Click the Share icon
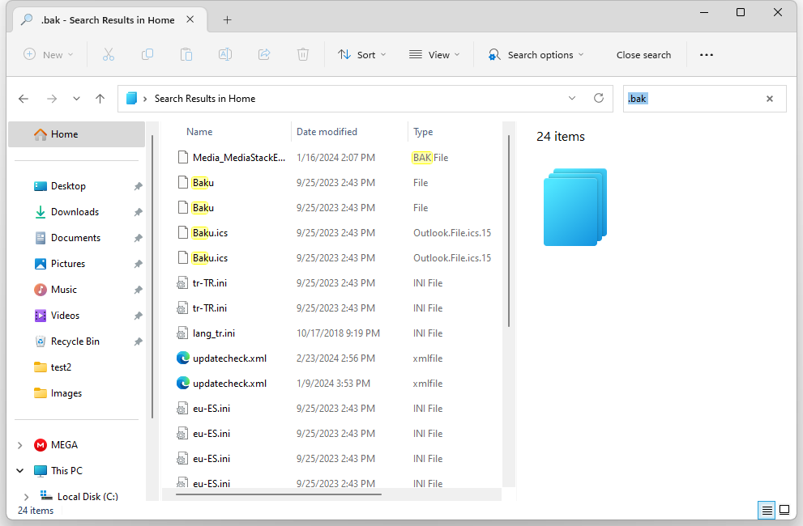 [264, 54]
